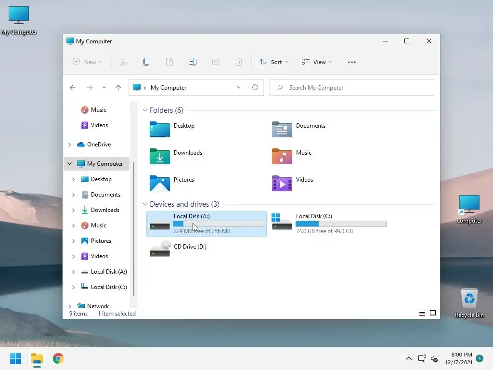
Task: Open File Explorer from taskbar
Action: coord(37,358)
